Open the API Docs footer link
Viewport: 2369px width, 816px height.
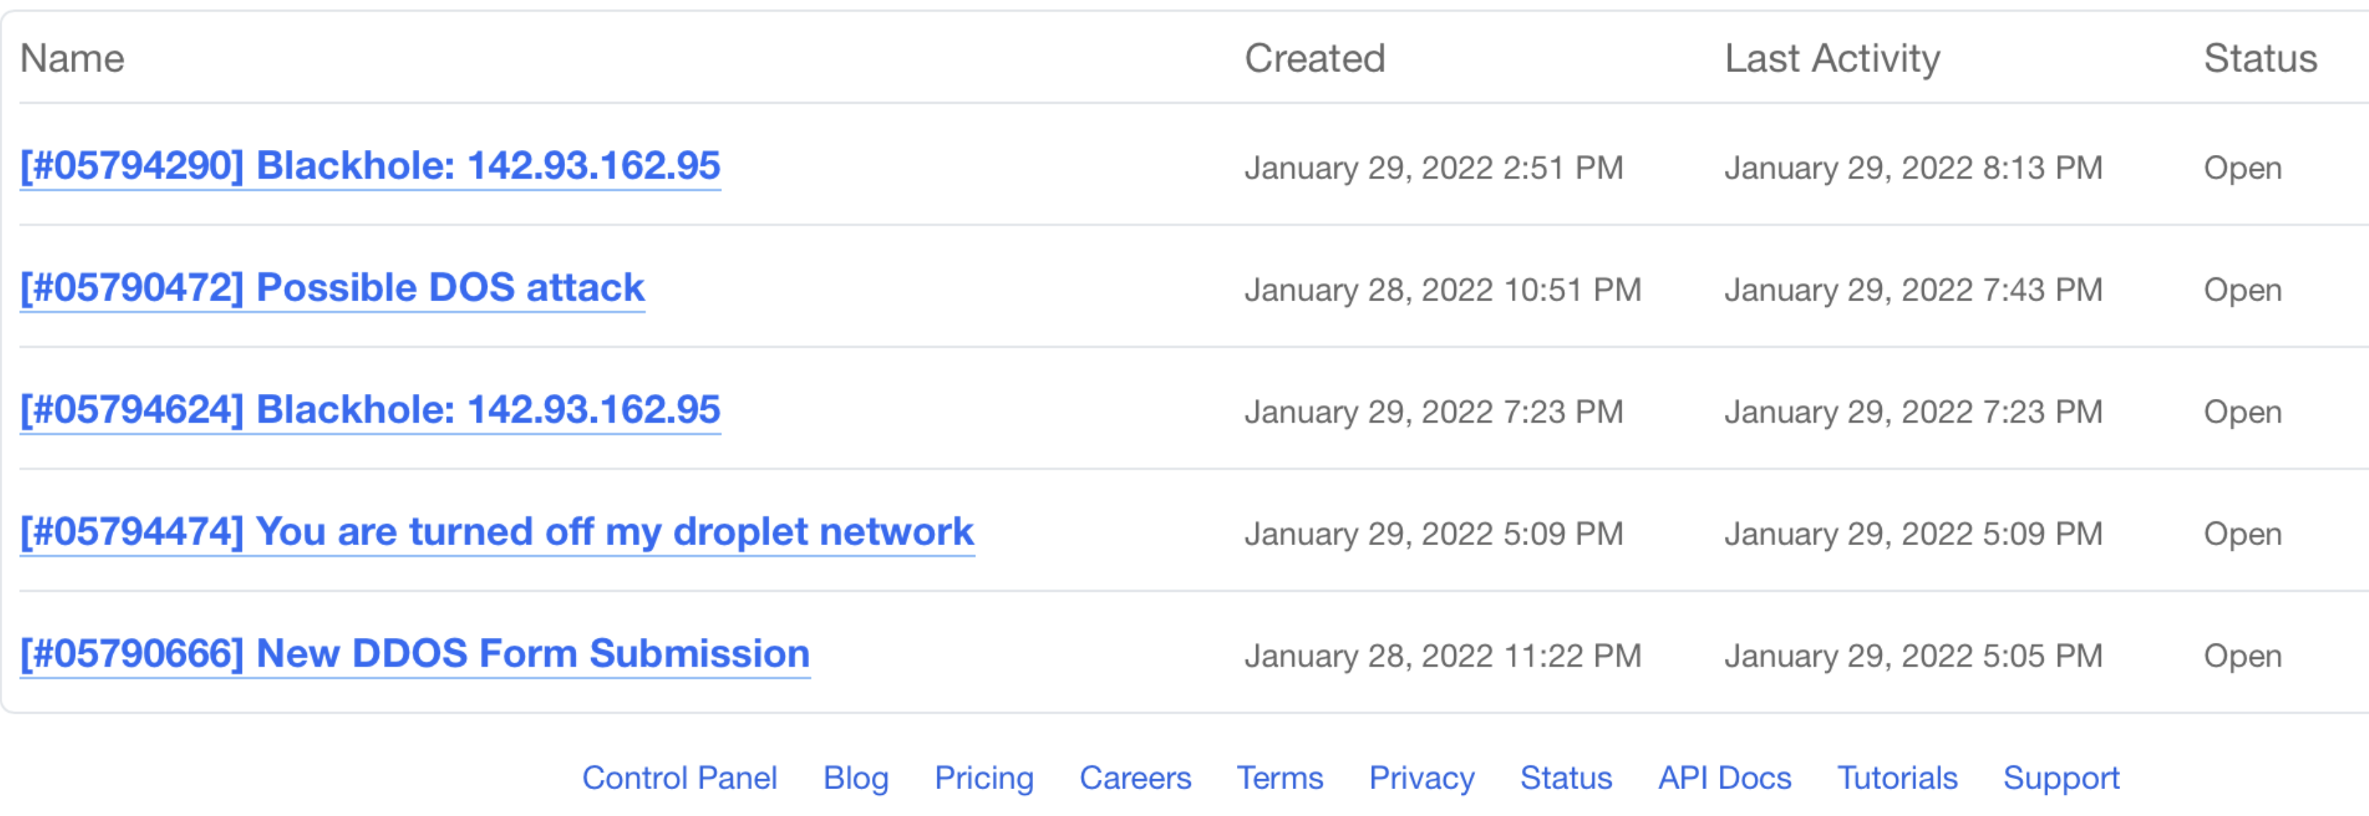(x=1724, y=779)
